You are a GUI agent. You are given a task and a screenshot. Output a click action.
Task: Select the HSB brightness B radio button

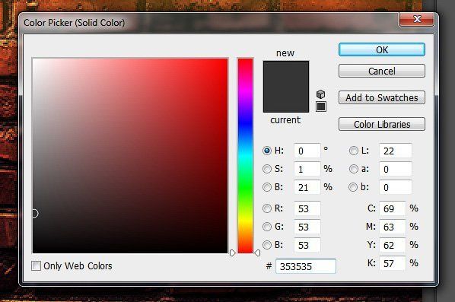click(266, 187)
